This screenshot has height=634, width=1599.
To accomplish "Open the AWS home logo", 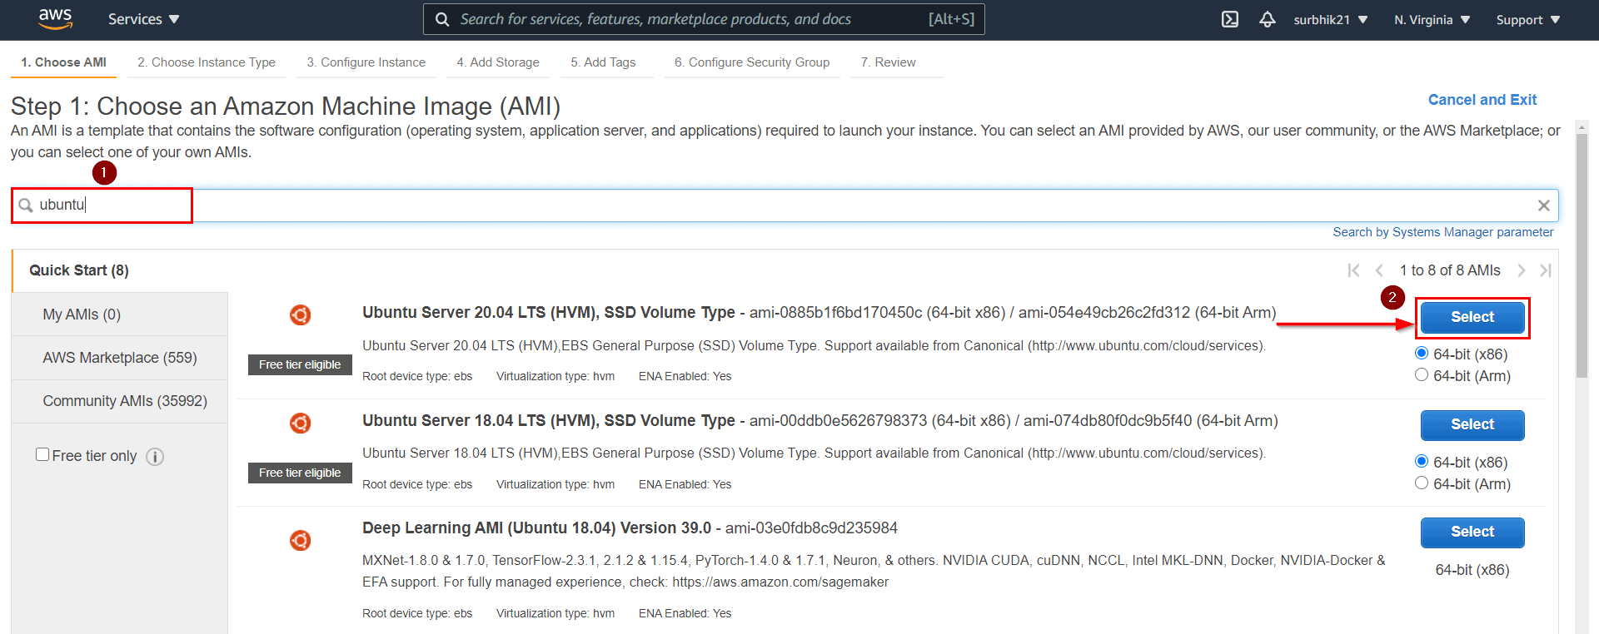I will click(55, 19).
